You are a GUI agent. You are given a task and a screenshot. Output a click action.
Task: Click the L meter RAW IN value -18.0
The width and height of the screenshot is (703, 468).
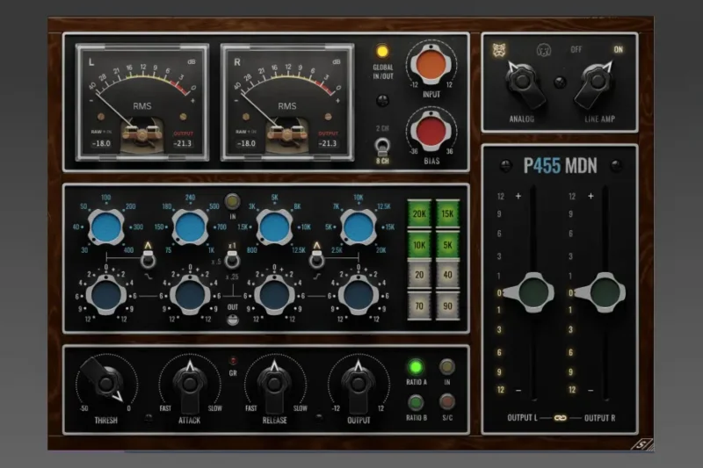click(101, 143)
